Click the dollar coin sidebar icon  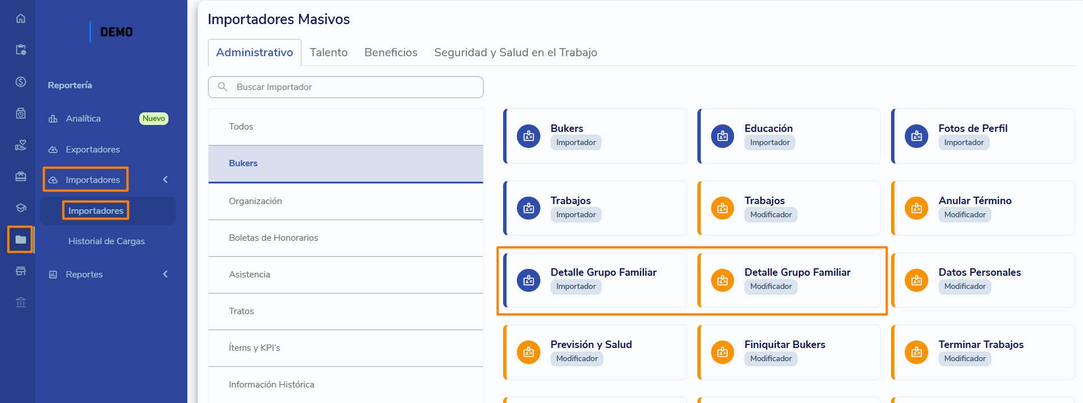[21, 82]
